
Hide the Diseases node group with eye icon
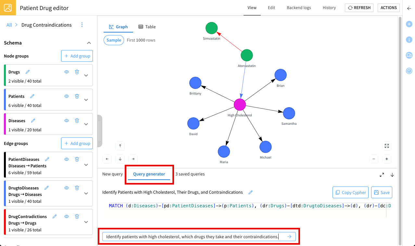click(x=67, y=121)
